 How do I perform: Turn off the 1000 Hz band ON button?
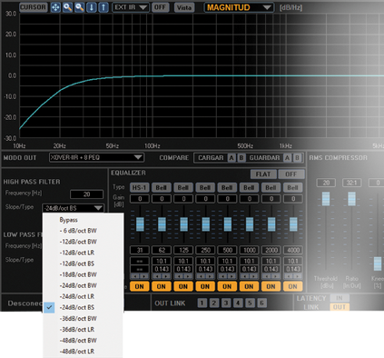click(x=249, y=286)
